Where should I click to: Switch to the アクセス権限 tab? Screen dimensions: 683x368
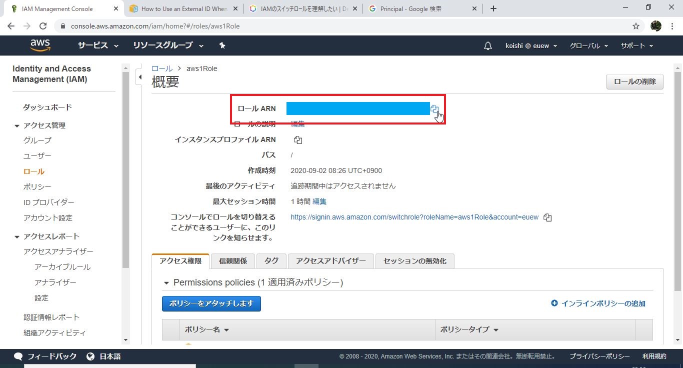click(180, 261)
